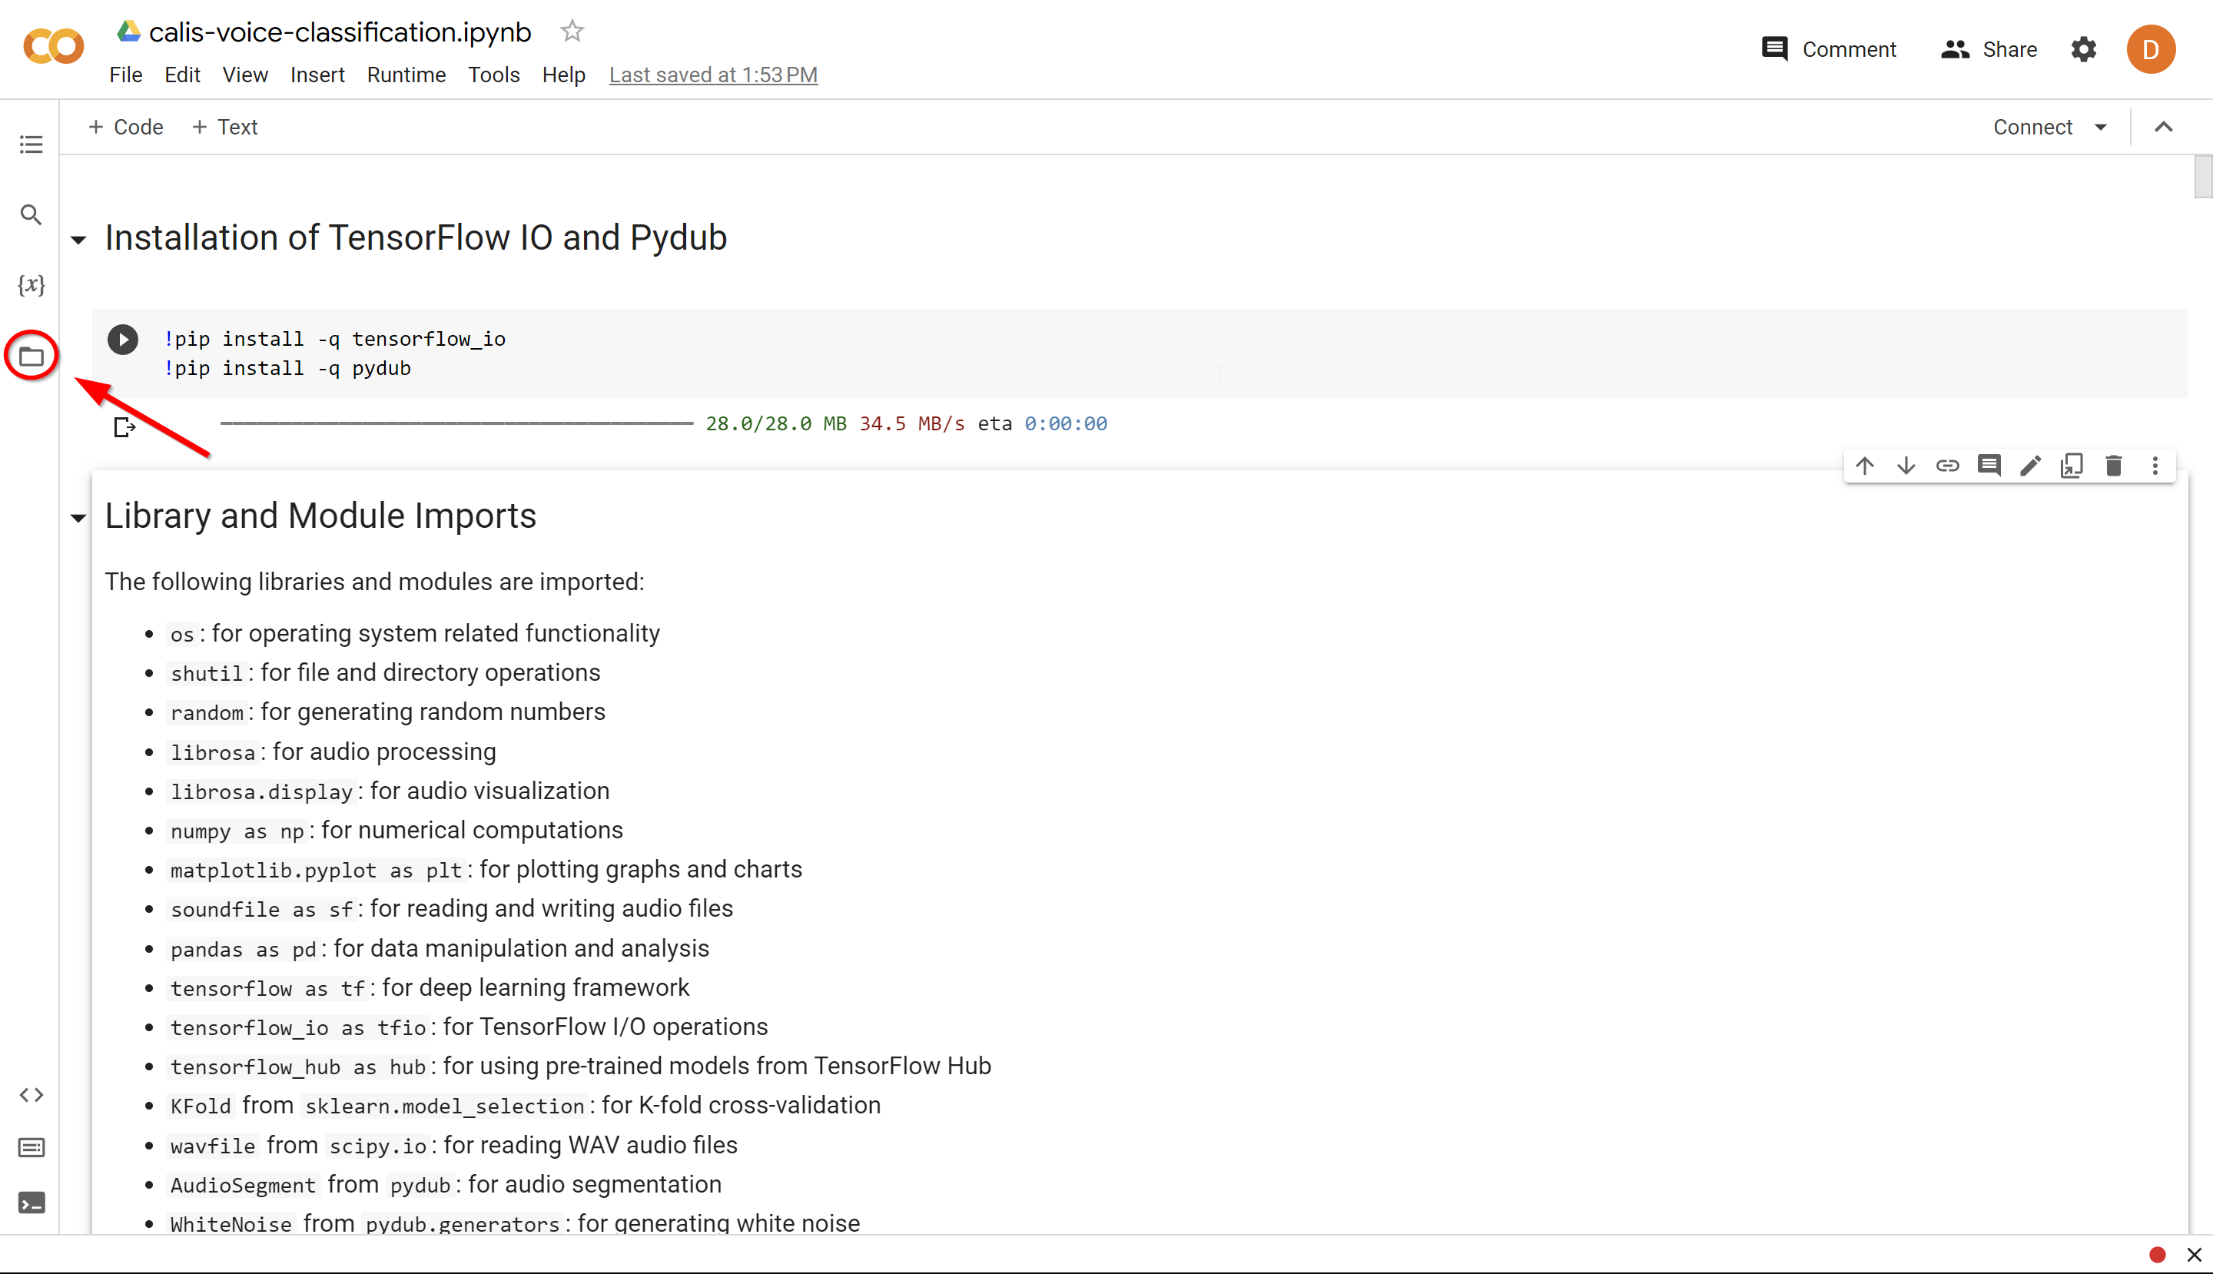2213x1274 pixels.
Task: Open the Tools menu
Action: tap(493, 75)
